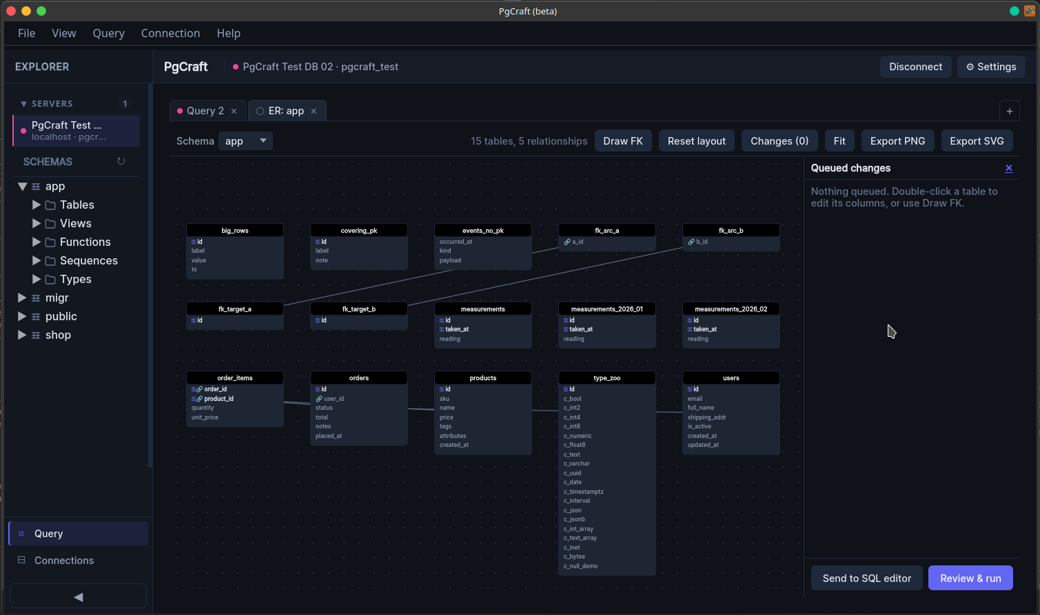The width and height of the screenshot is (1040, 615).
Task: Click the green circle indicator in the title bar
Action: [x=1014, y=11]
